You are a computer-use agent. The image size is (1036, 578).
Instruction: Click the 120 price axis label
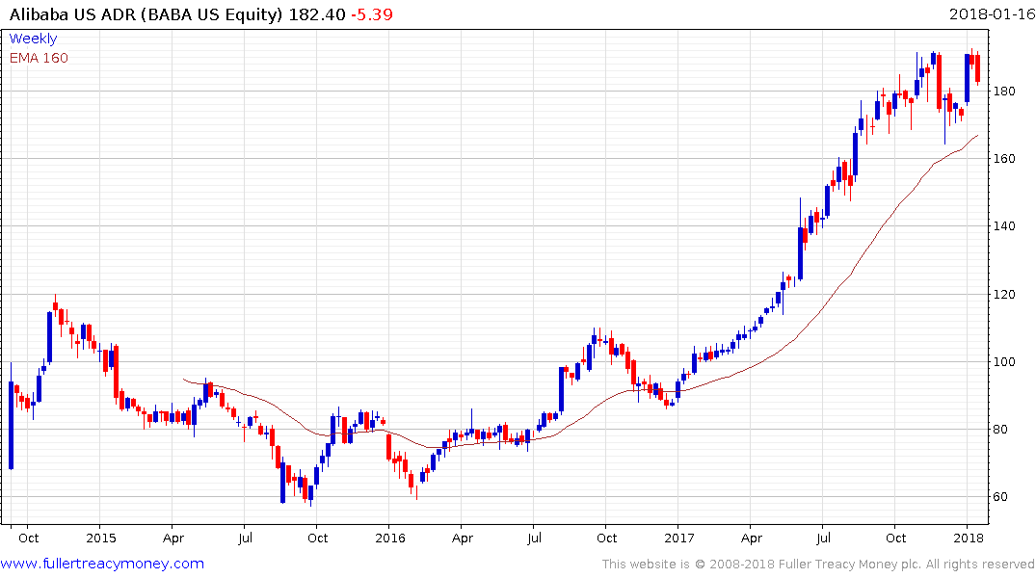[1004, 294]
